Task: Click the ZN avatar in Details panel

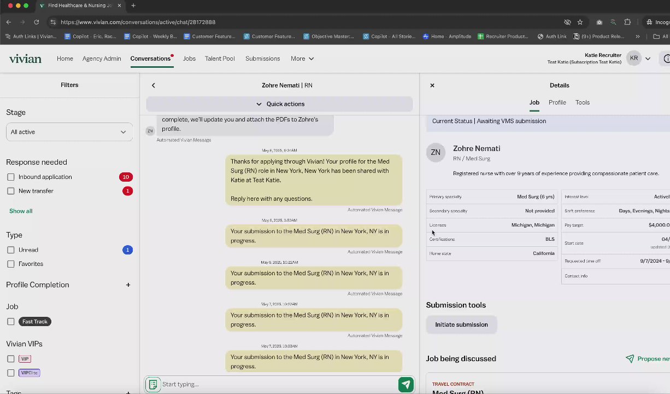Action: coord(436,153)
